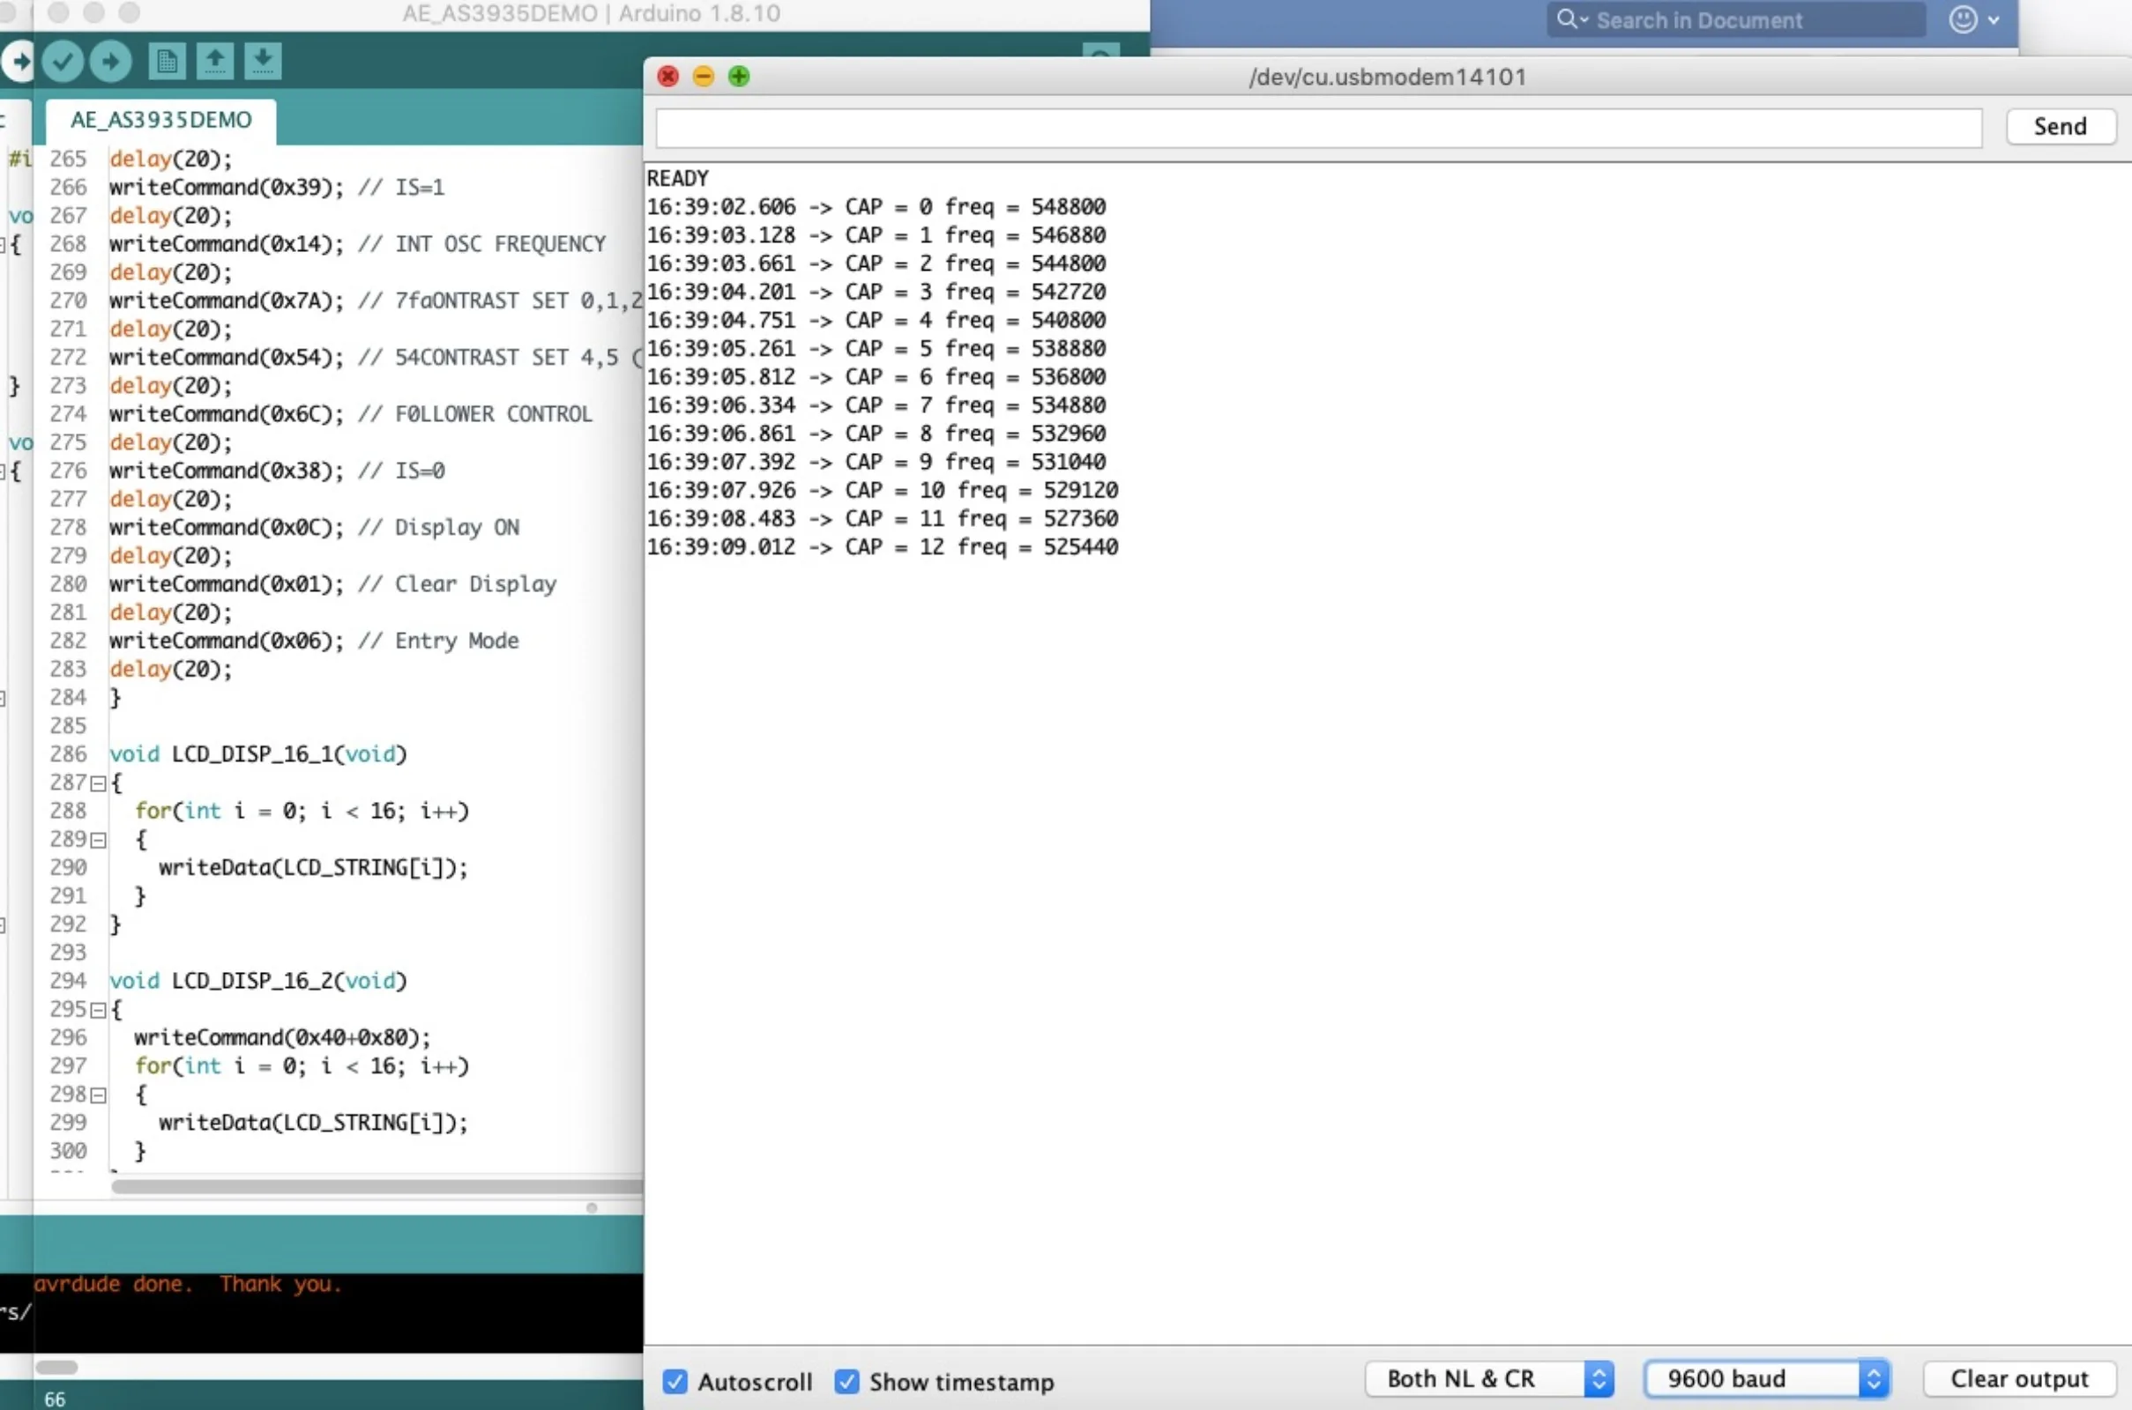Click the Verify checkmark toolbar button
The height and width of the screenshot is (1410, 2132).
[x=62, y=61]
